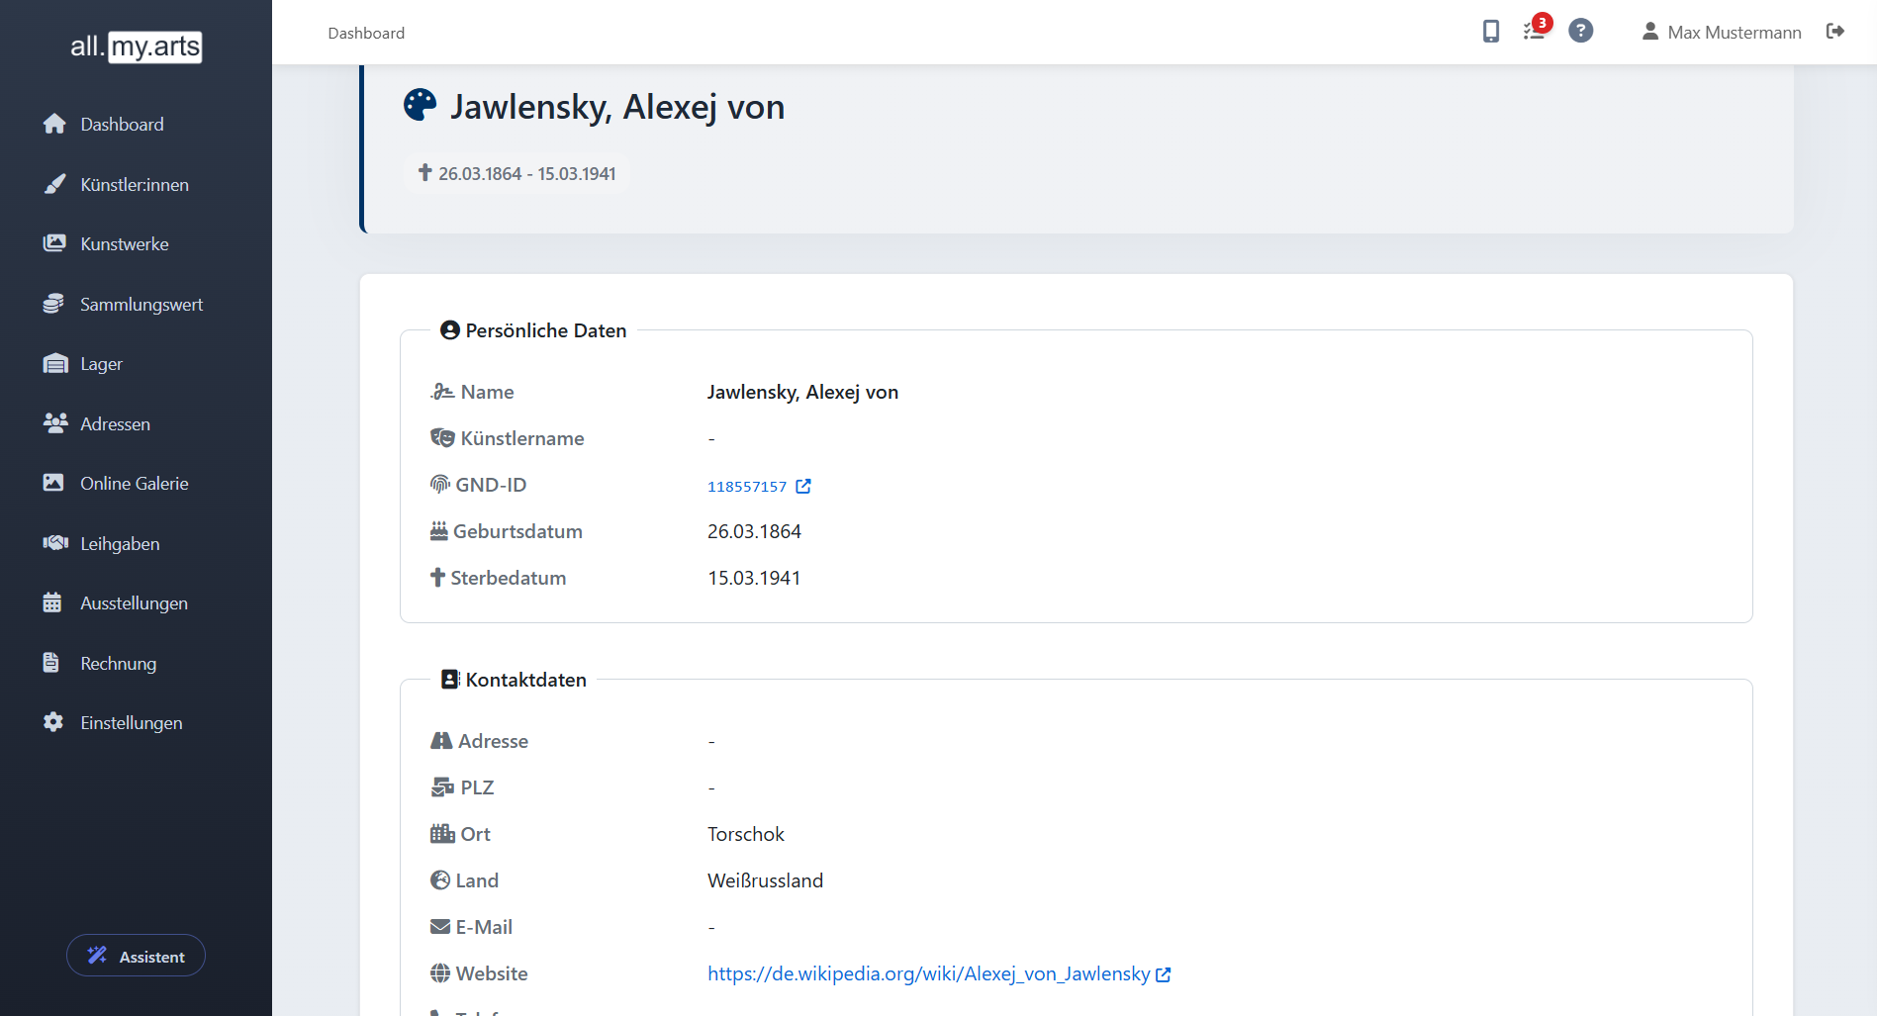Click the invoice icon for Rechnung
This screenshot has height=1016, width=1877.
(x=51, y=663)
